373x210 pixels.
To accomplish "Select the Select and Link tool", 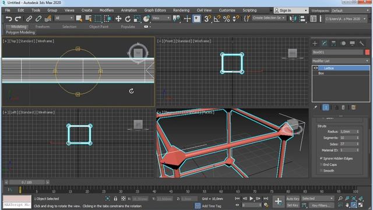I will coord(29,19).
